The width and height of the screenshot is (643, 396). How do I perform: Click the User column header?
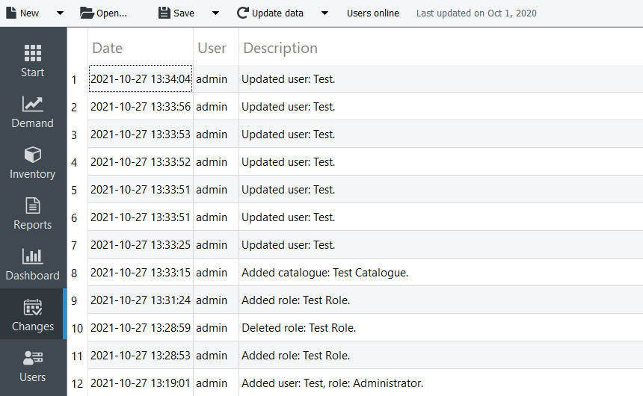(212, 48)
